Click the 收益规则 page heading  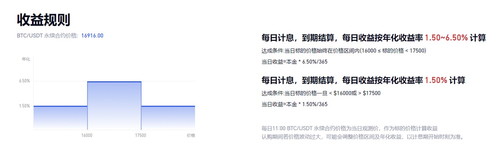43,20
